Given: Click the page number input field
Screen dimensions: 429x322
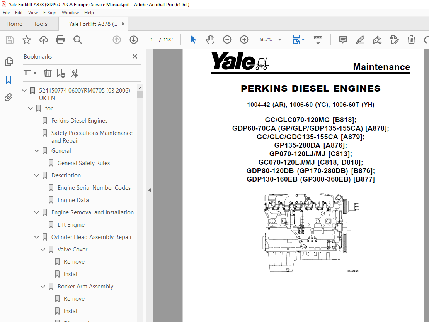Looking at the screenshot, I should tap(151, 40).
